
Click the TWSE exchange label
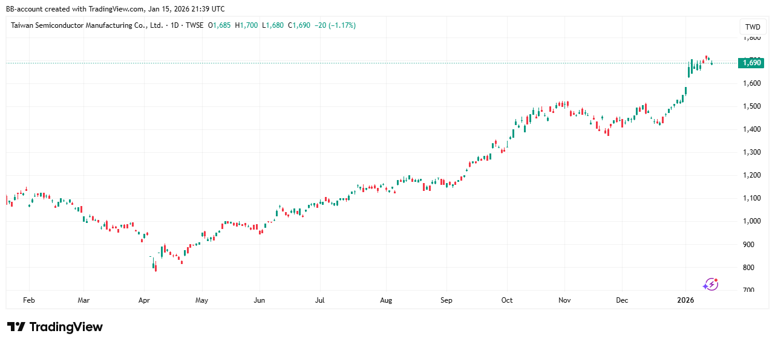(x=194, y=25)
